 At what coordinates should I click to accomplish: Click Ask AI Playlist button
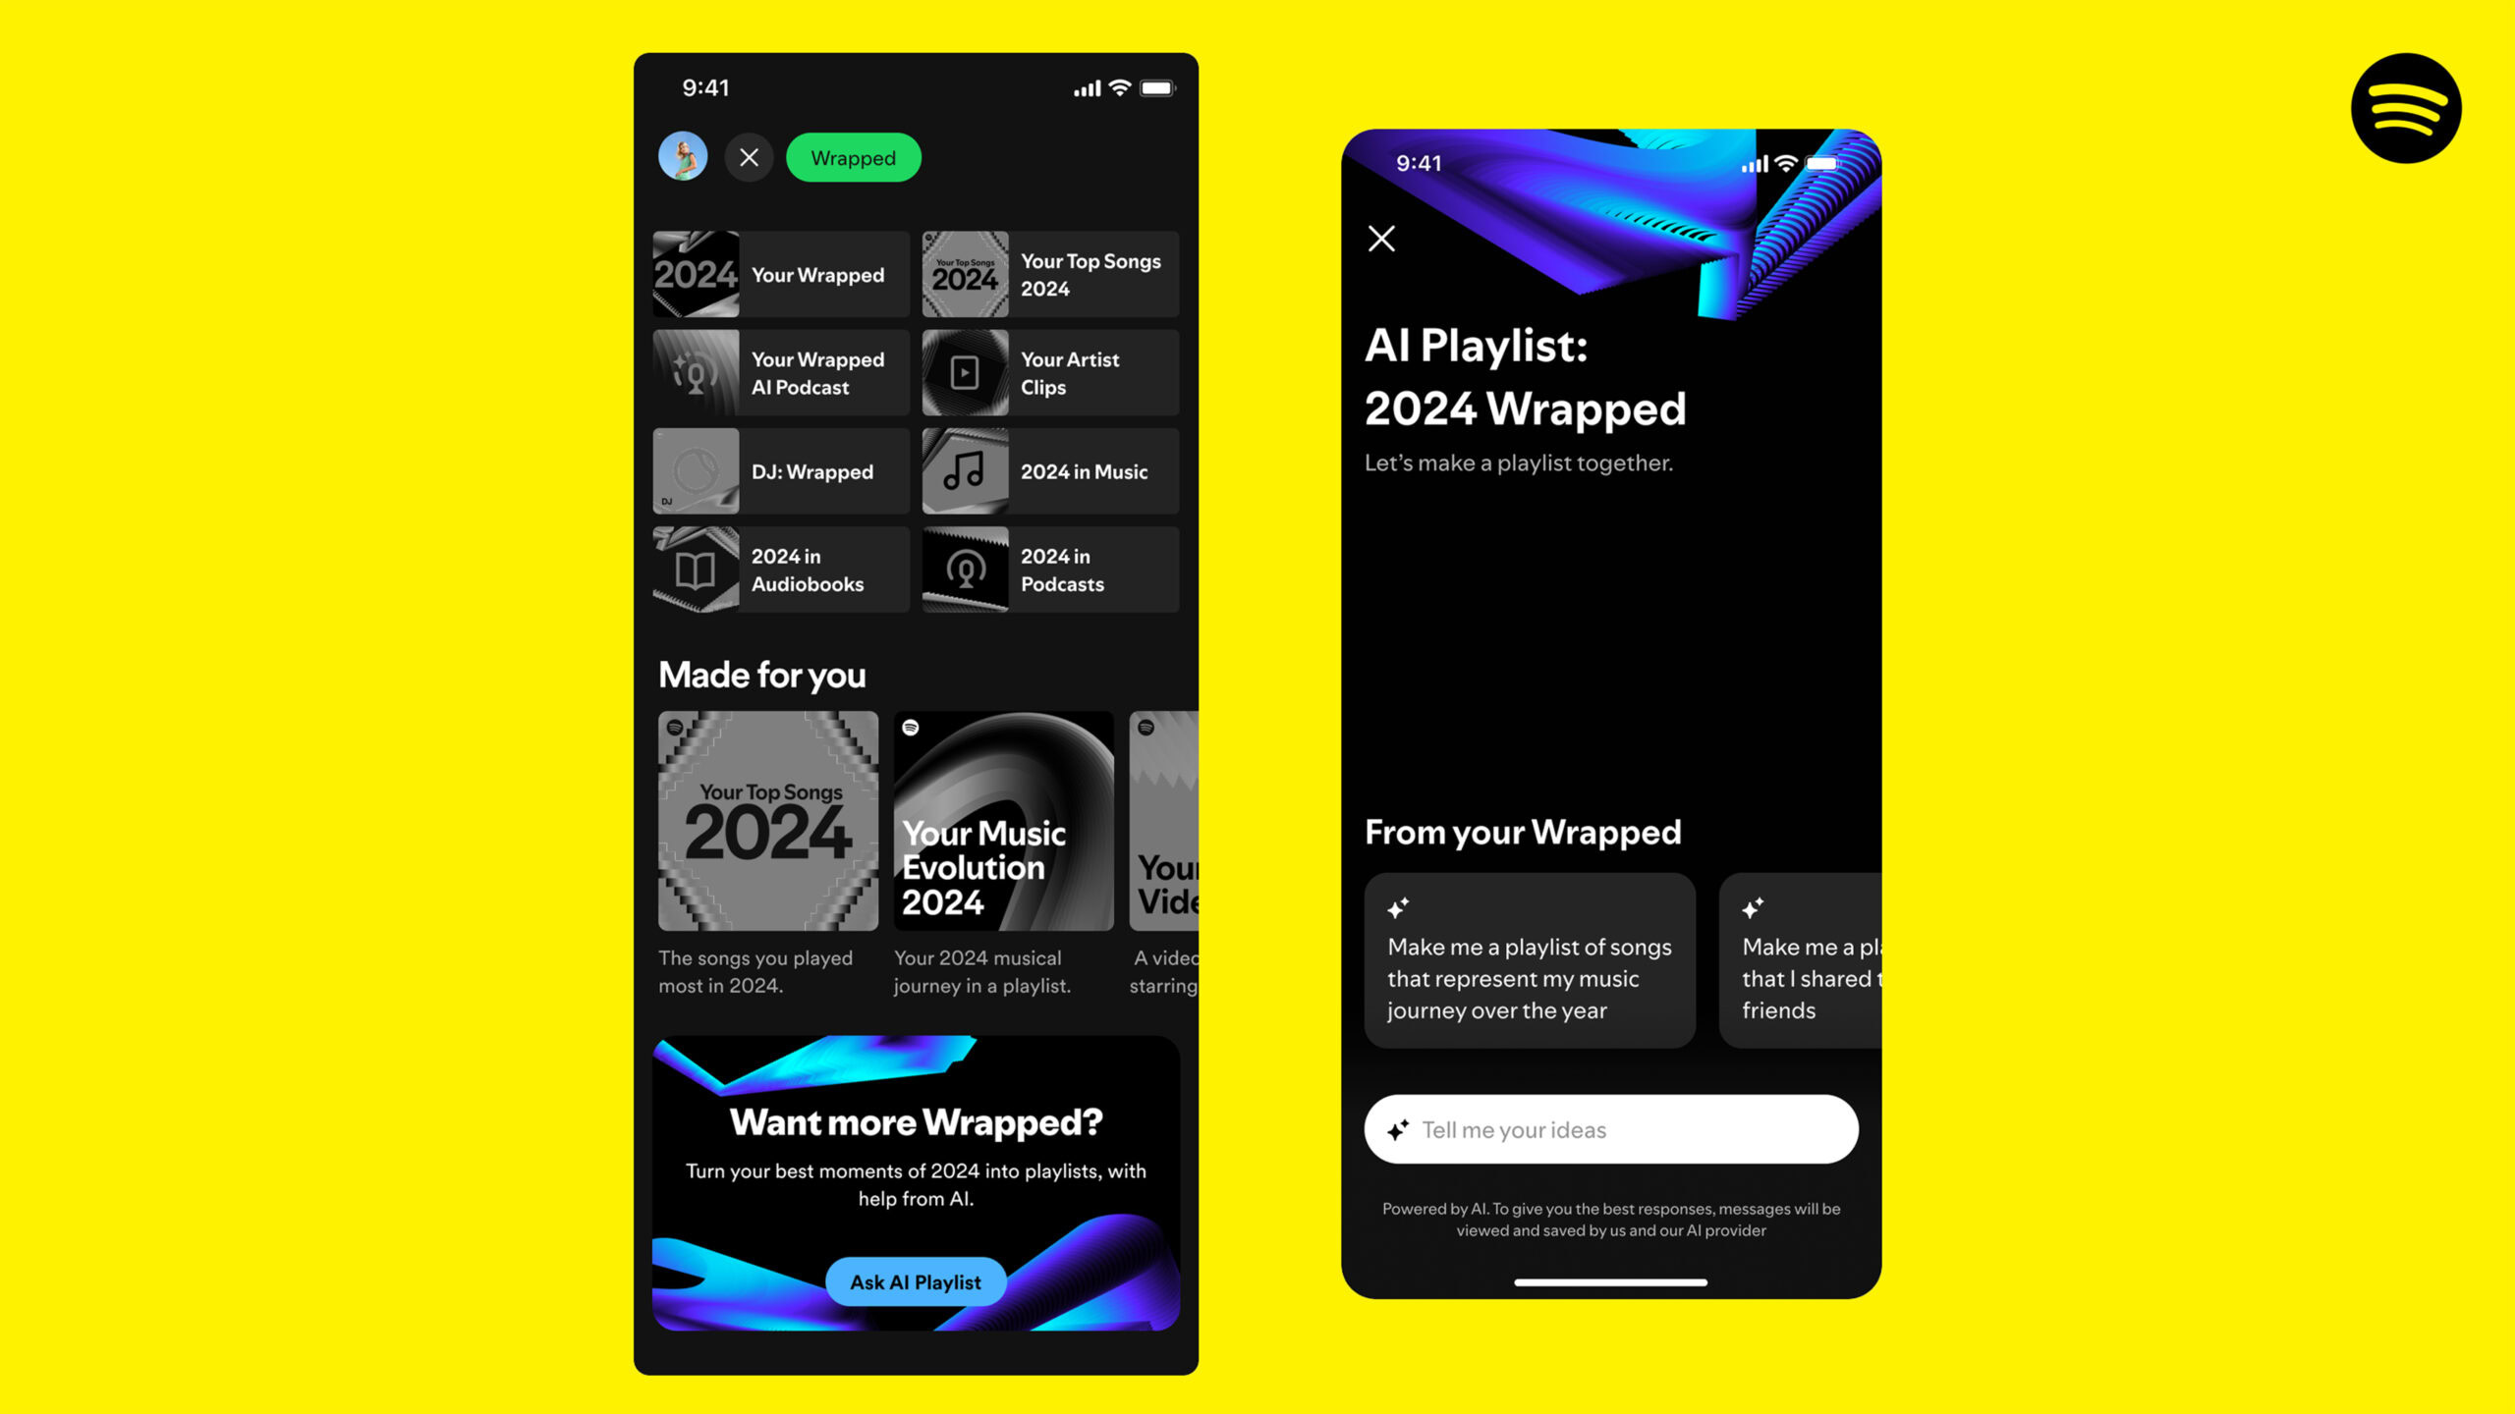pos(916,1281)
